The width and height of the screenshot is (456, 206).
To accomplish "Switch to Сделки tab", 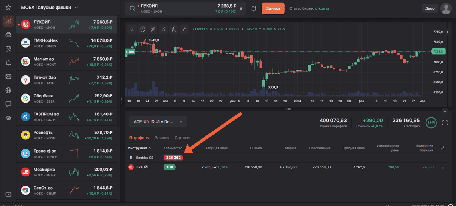I will [182, 138].
